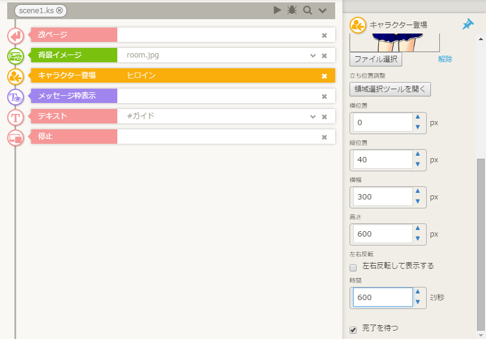Click the 横位置 input field
Screen dimensions: 486x339
pos(383,123)
